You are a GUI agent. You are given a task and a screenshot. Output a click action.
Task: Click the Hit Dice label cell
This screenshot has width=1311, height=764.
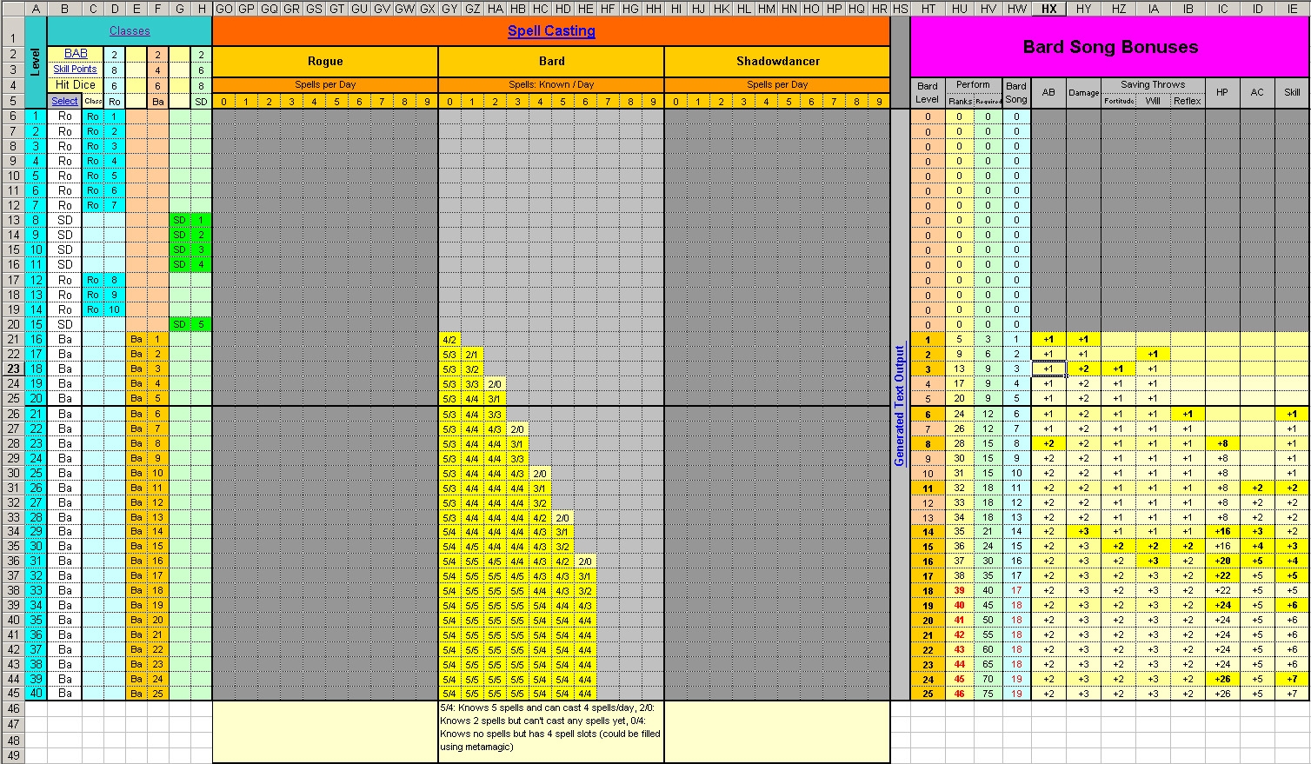[x=76, y=85]
